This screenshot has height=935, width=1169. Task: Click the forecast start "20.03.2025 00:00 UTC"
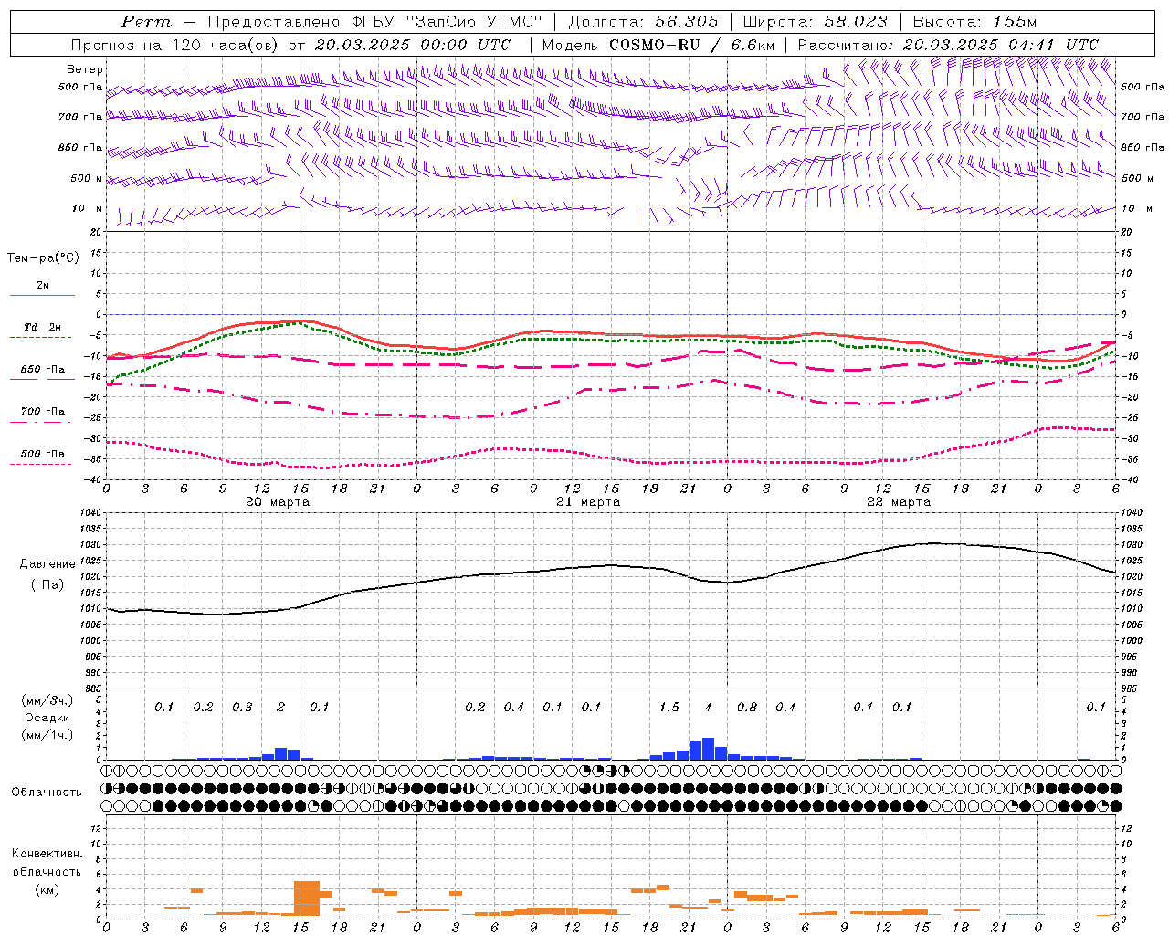[413, 45]
